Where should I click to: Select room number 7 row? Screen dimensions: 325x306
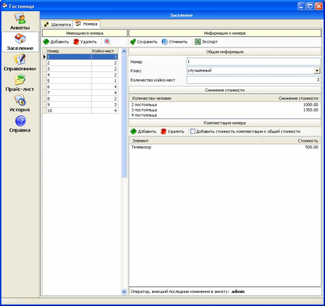tap(80, 92)
